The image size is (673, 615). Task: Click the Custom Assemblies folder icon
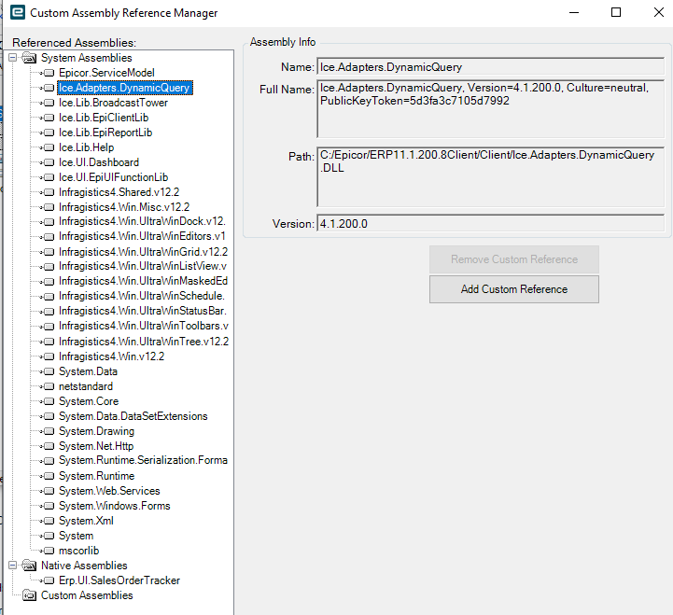29,595
